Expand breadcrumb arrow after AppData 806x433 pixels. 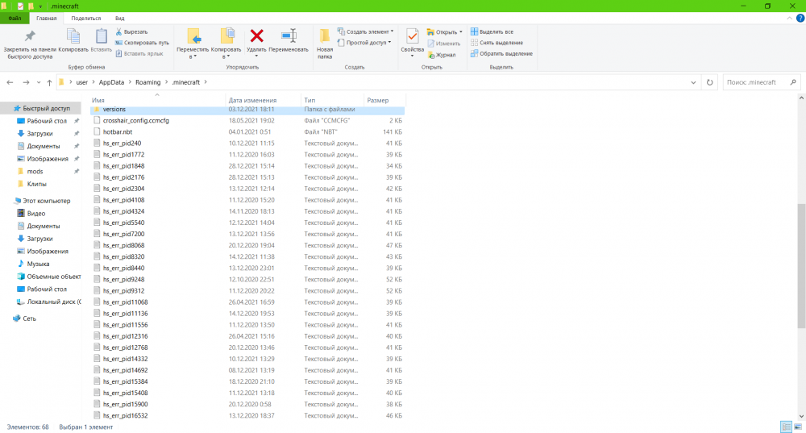tap(130, 82)
